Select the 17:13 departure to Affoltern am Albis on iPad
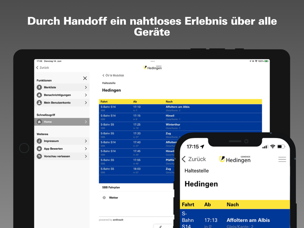Image resolution: width=304 pixels, height=228 pixels. (180, 109)
